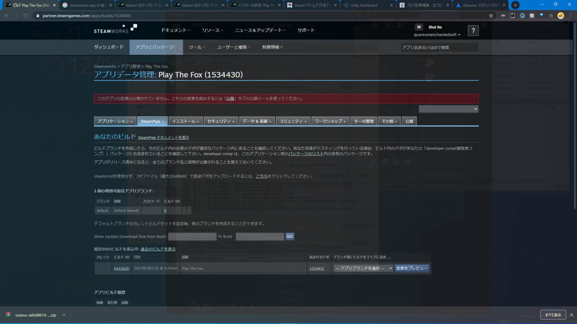Click the padlock site info icon
This screenshot has width=577, height=324.
point(38,15)
